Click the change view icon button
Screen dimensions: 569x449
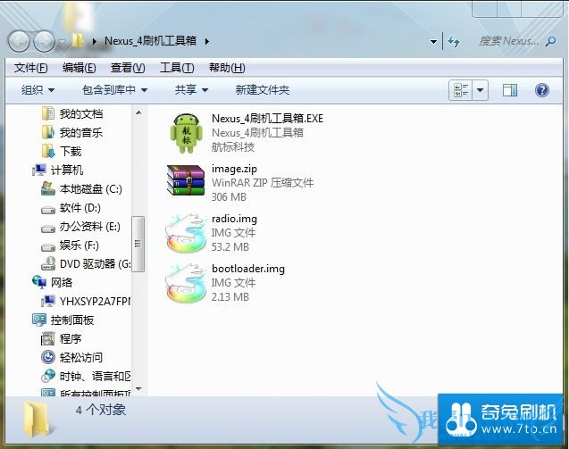[461, 90]
